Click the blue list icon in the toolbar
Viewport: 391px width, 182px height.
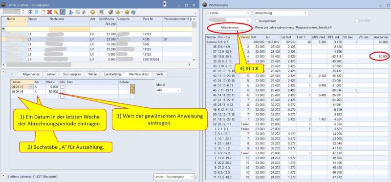tap(37, 12)
